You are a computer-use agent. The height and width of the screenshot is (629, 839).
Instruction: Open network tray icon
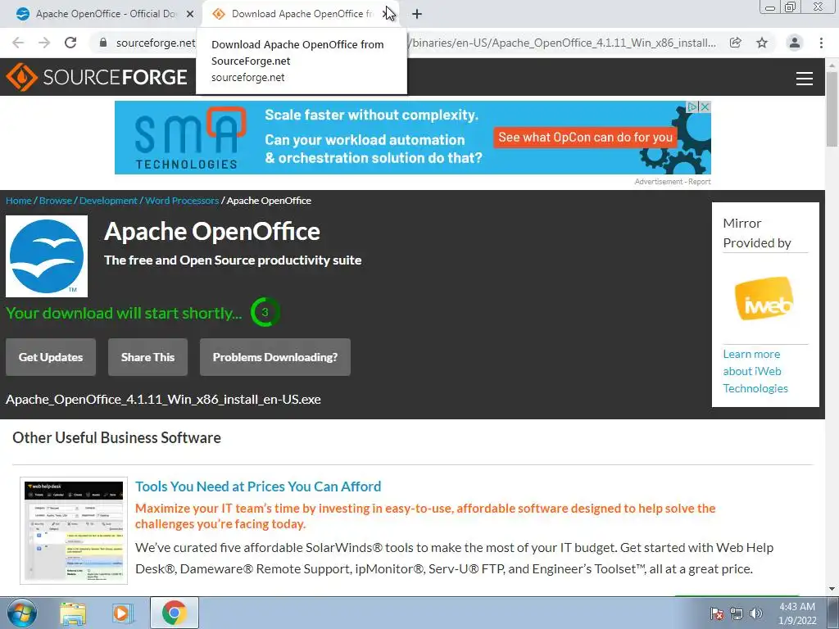point(737,613)
